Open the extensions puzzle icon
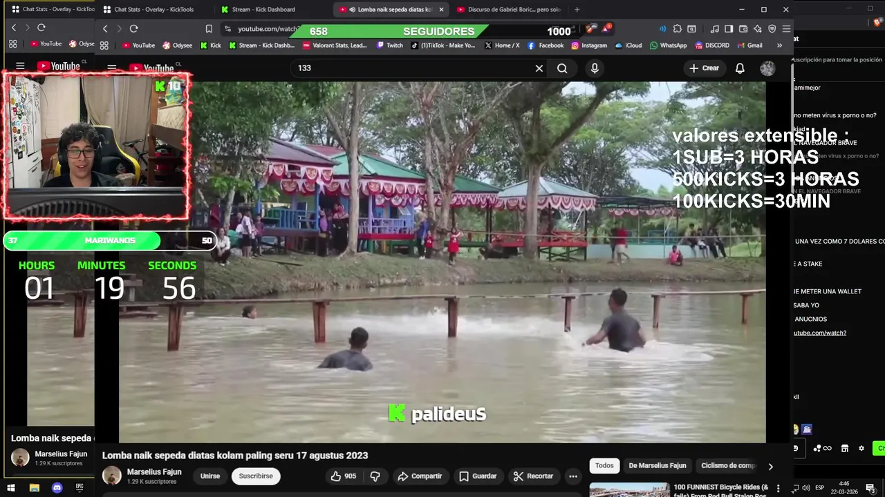885x497 pixels. 677,28
